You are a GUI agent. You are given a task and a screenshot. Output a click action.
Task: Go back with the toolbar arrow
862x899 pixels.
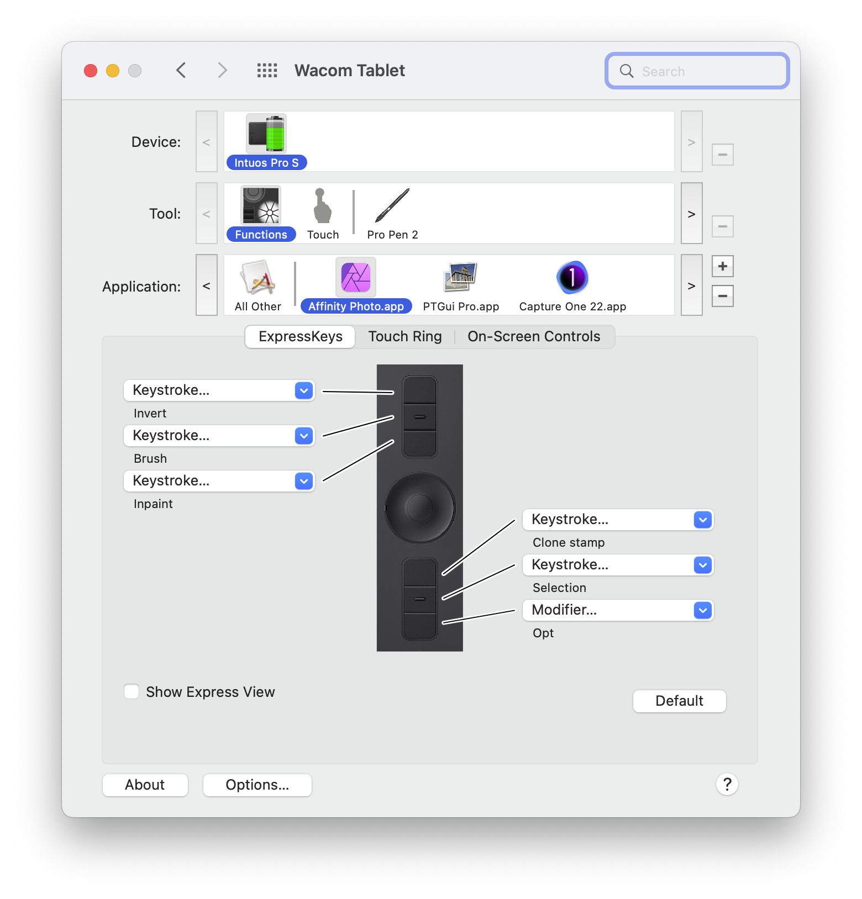tap(181, 71)
